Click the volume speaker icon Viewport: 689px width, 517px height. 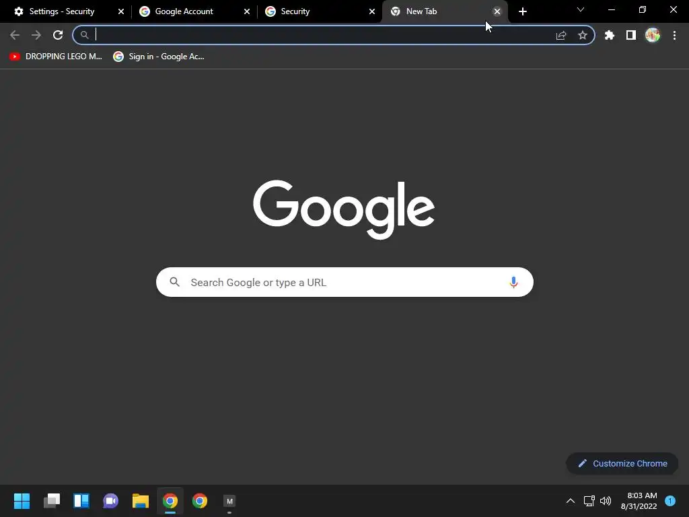click(606, 501)
